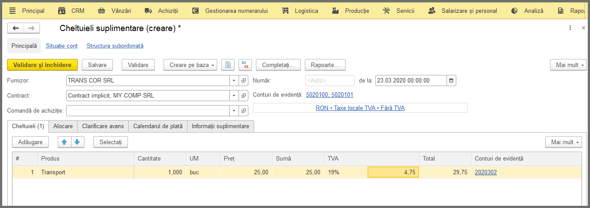This screenshot has height=208, width=590.
Task: Open the three-dot window options menu
Action: [570, 28]
